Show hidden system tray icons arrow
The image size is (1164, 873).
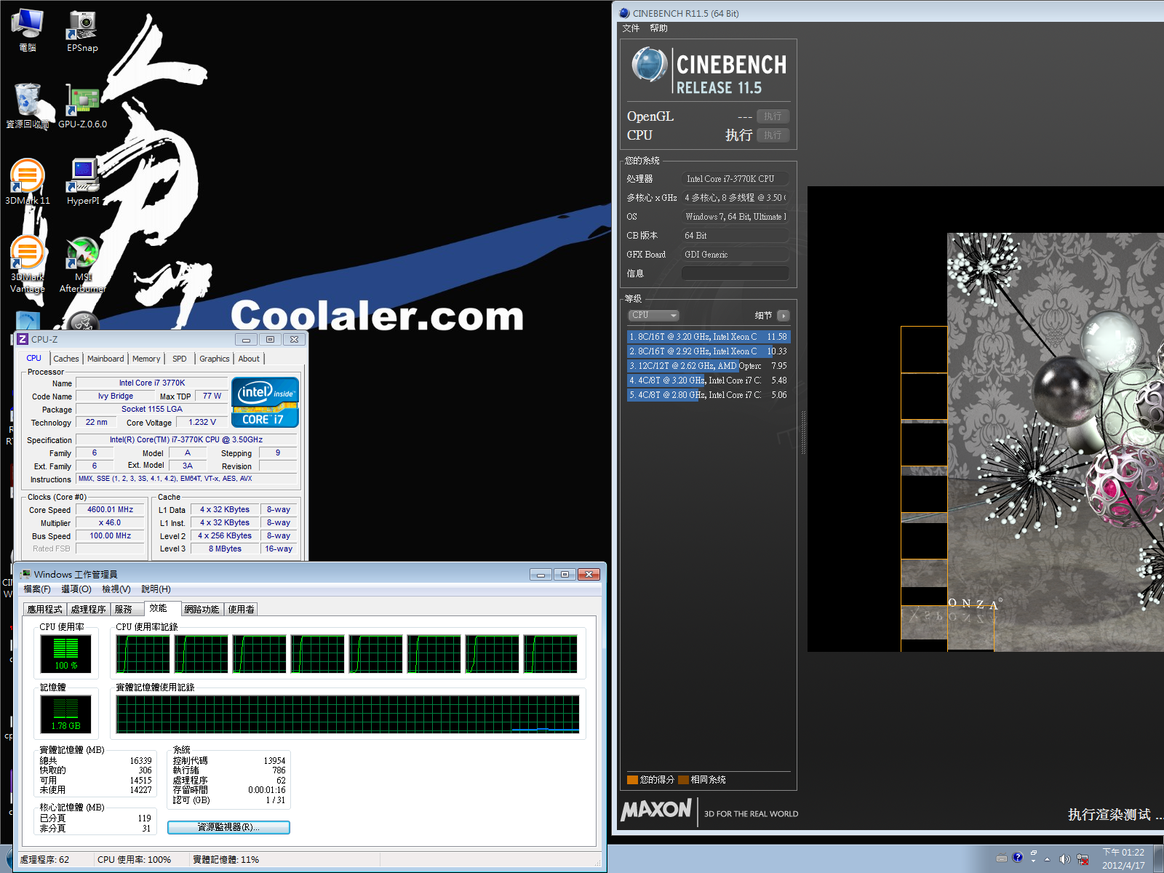(x=1047, y=859)
